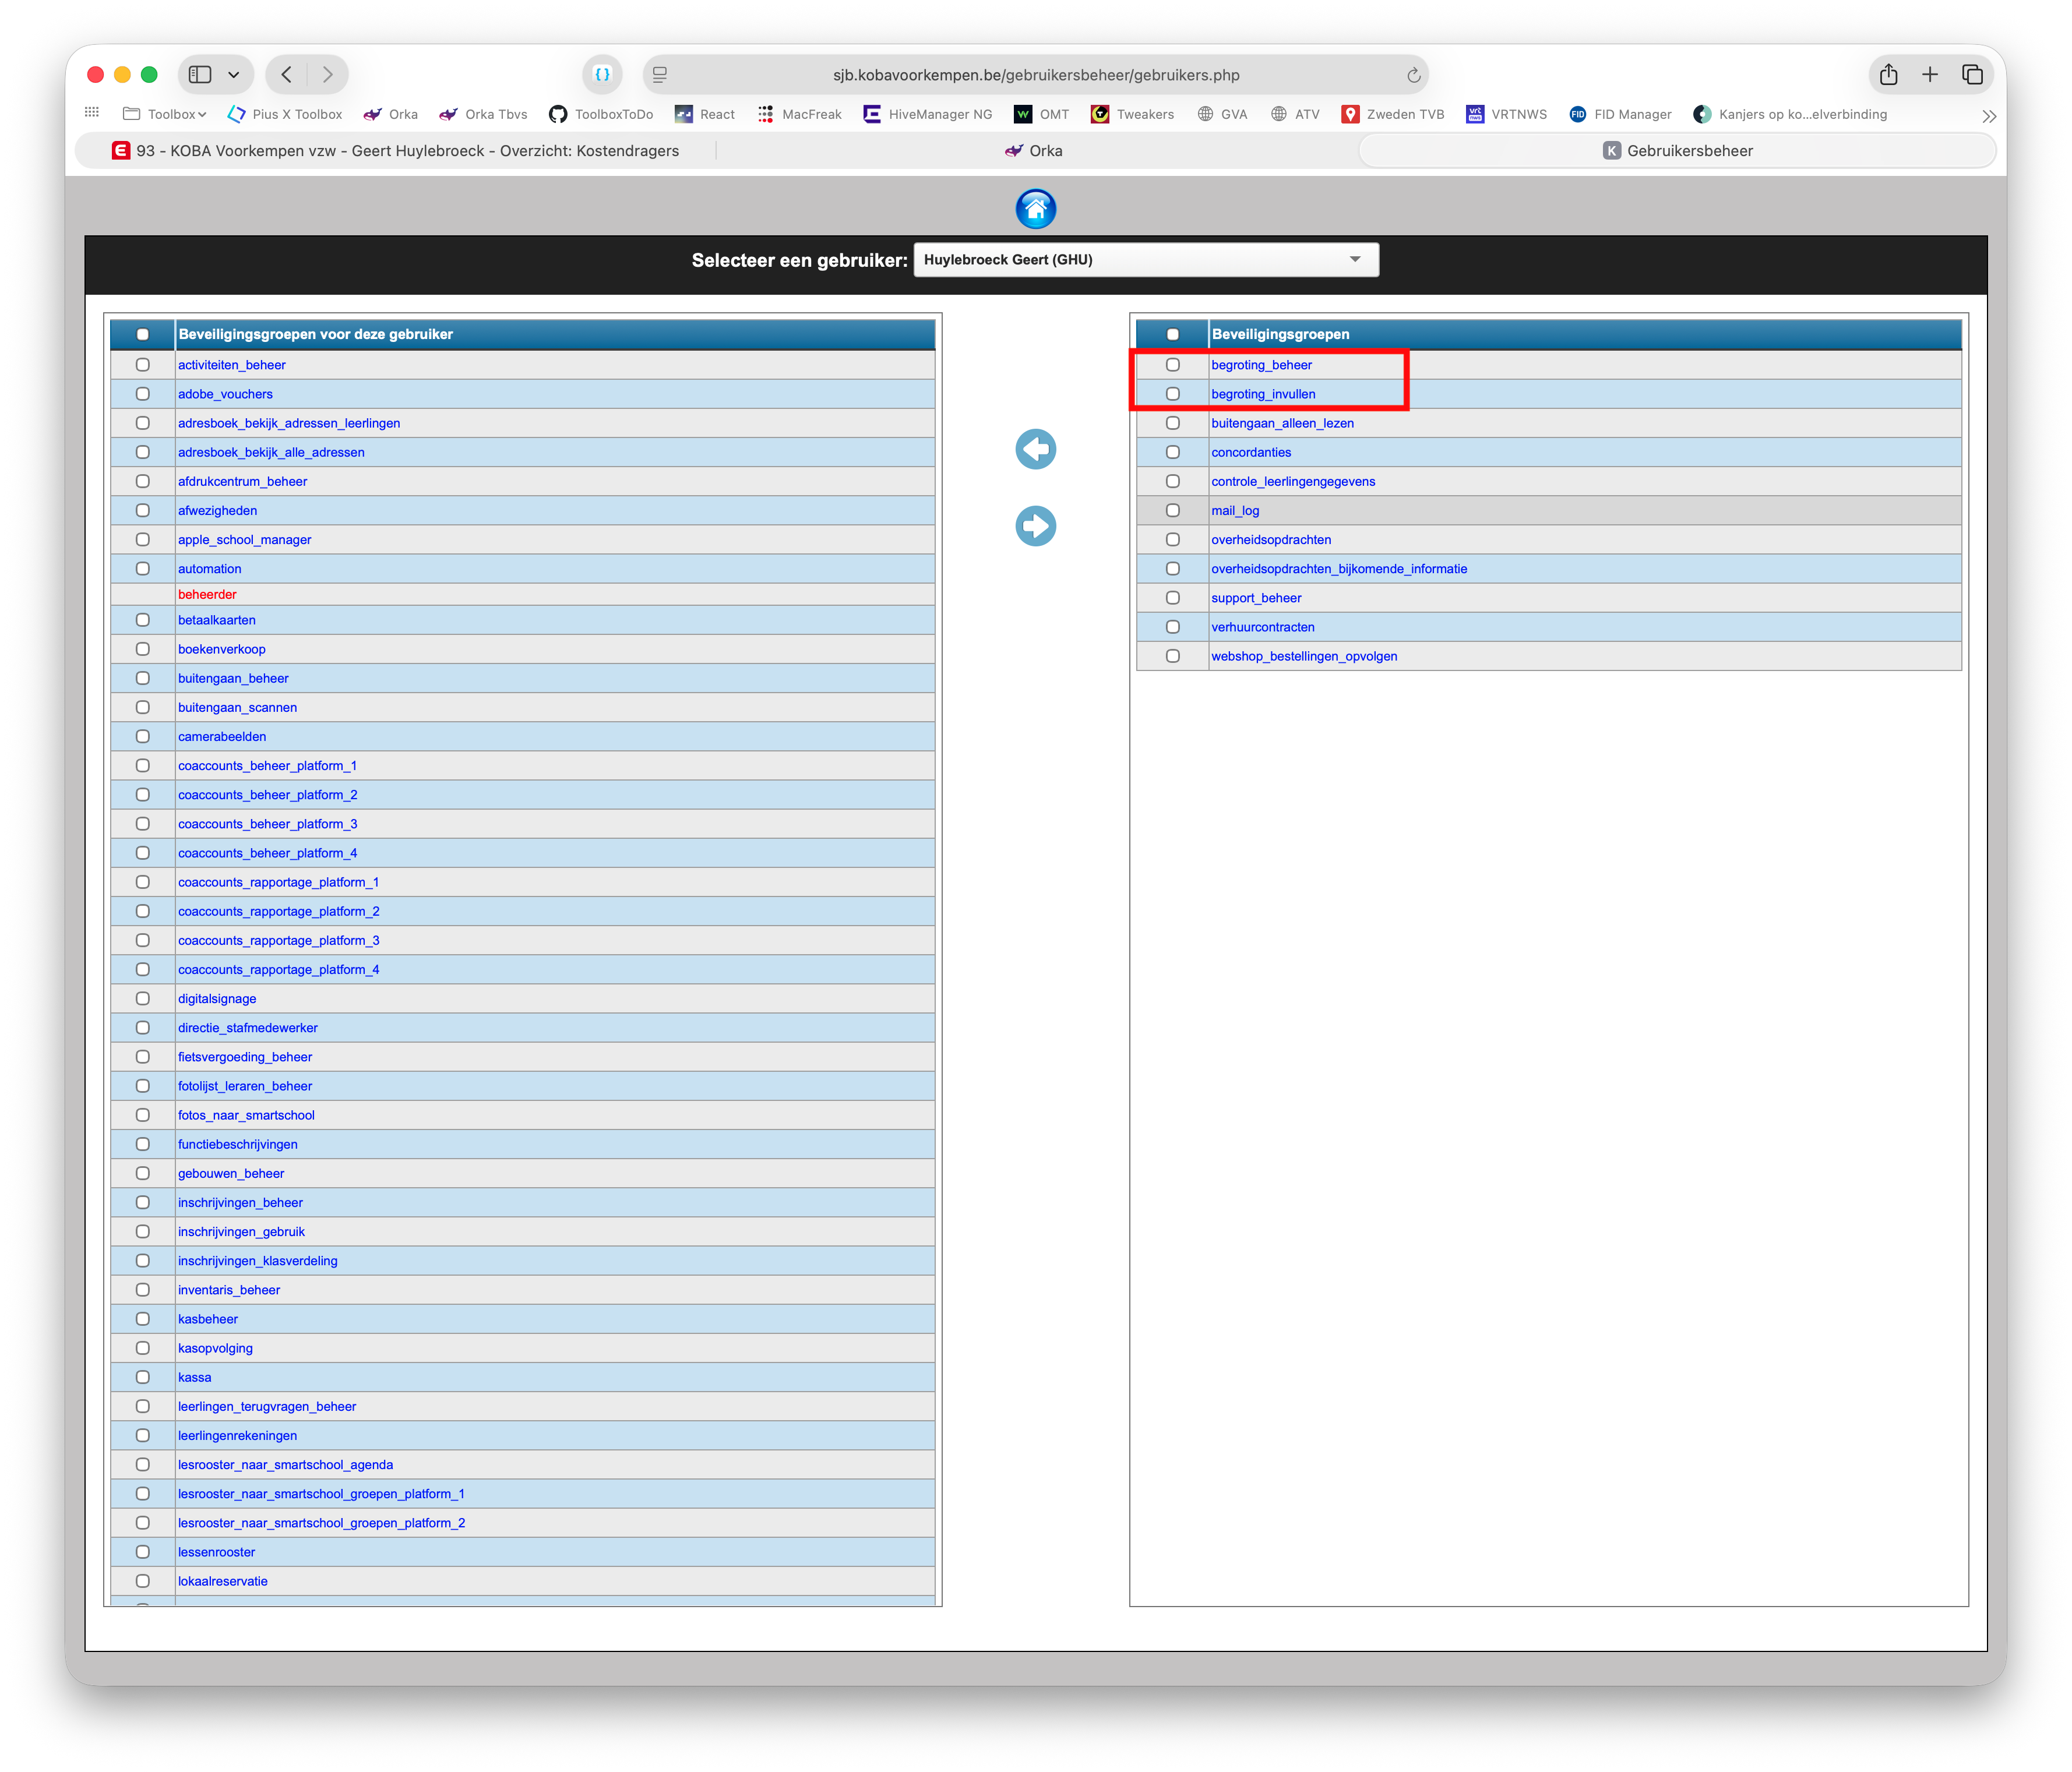
Task: Open the camerabeelden group link
Action: click(x=222, y=736)
